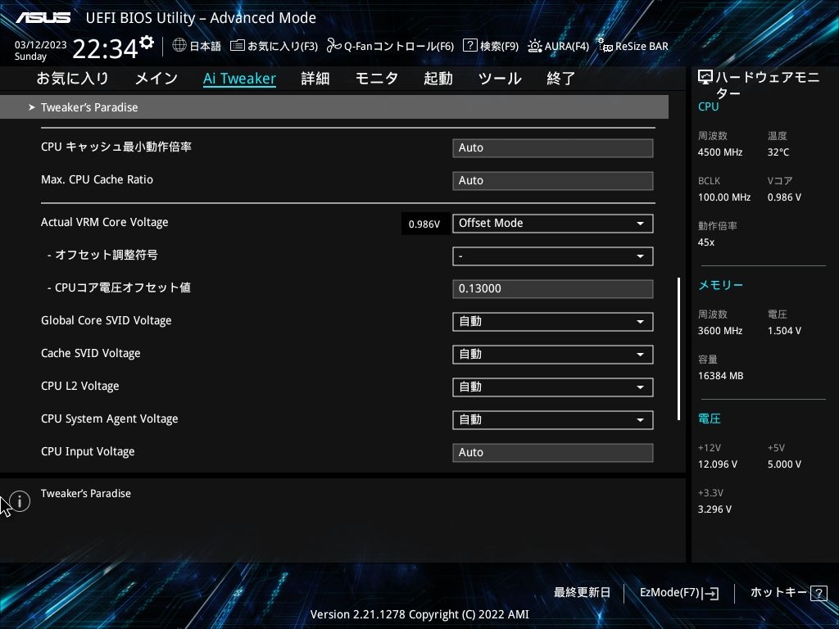The width and height of the screenshot is (839, 629).
Task: Select the Ai Tweaker tab
Action: click(x=240, y=79)
